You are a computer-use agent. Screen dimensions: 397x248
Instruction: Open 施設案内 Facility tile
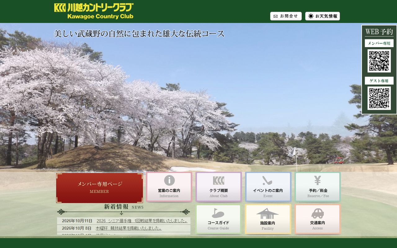click(268, 219)
